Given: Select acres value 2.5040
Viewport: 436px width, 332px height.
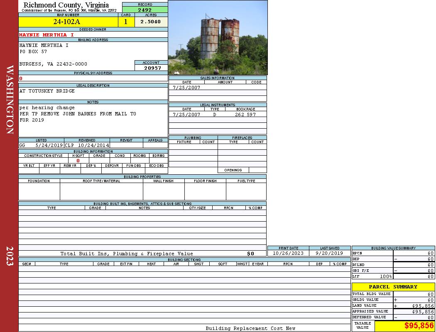Looking at the screenshot, I should coord(150,22).
